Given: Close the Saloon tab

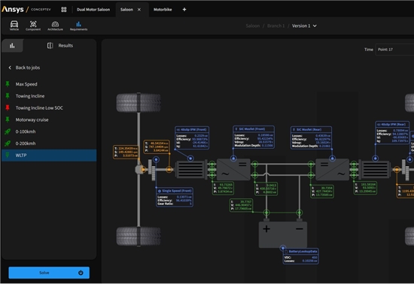Looking at the screenshot, I should 139,10.
